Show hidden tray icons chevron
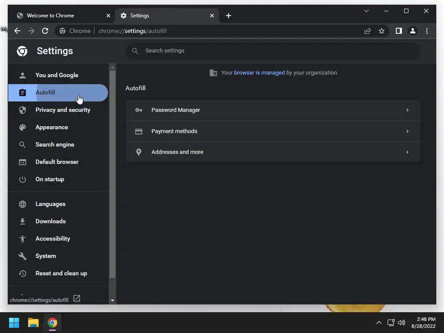Viewport: 444px width, 333px height. [379, 323]
